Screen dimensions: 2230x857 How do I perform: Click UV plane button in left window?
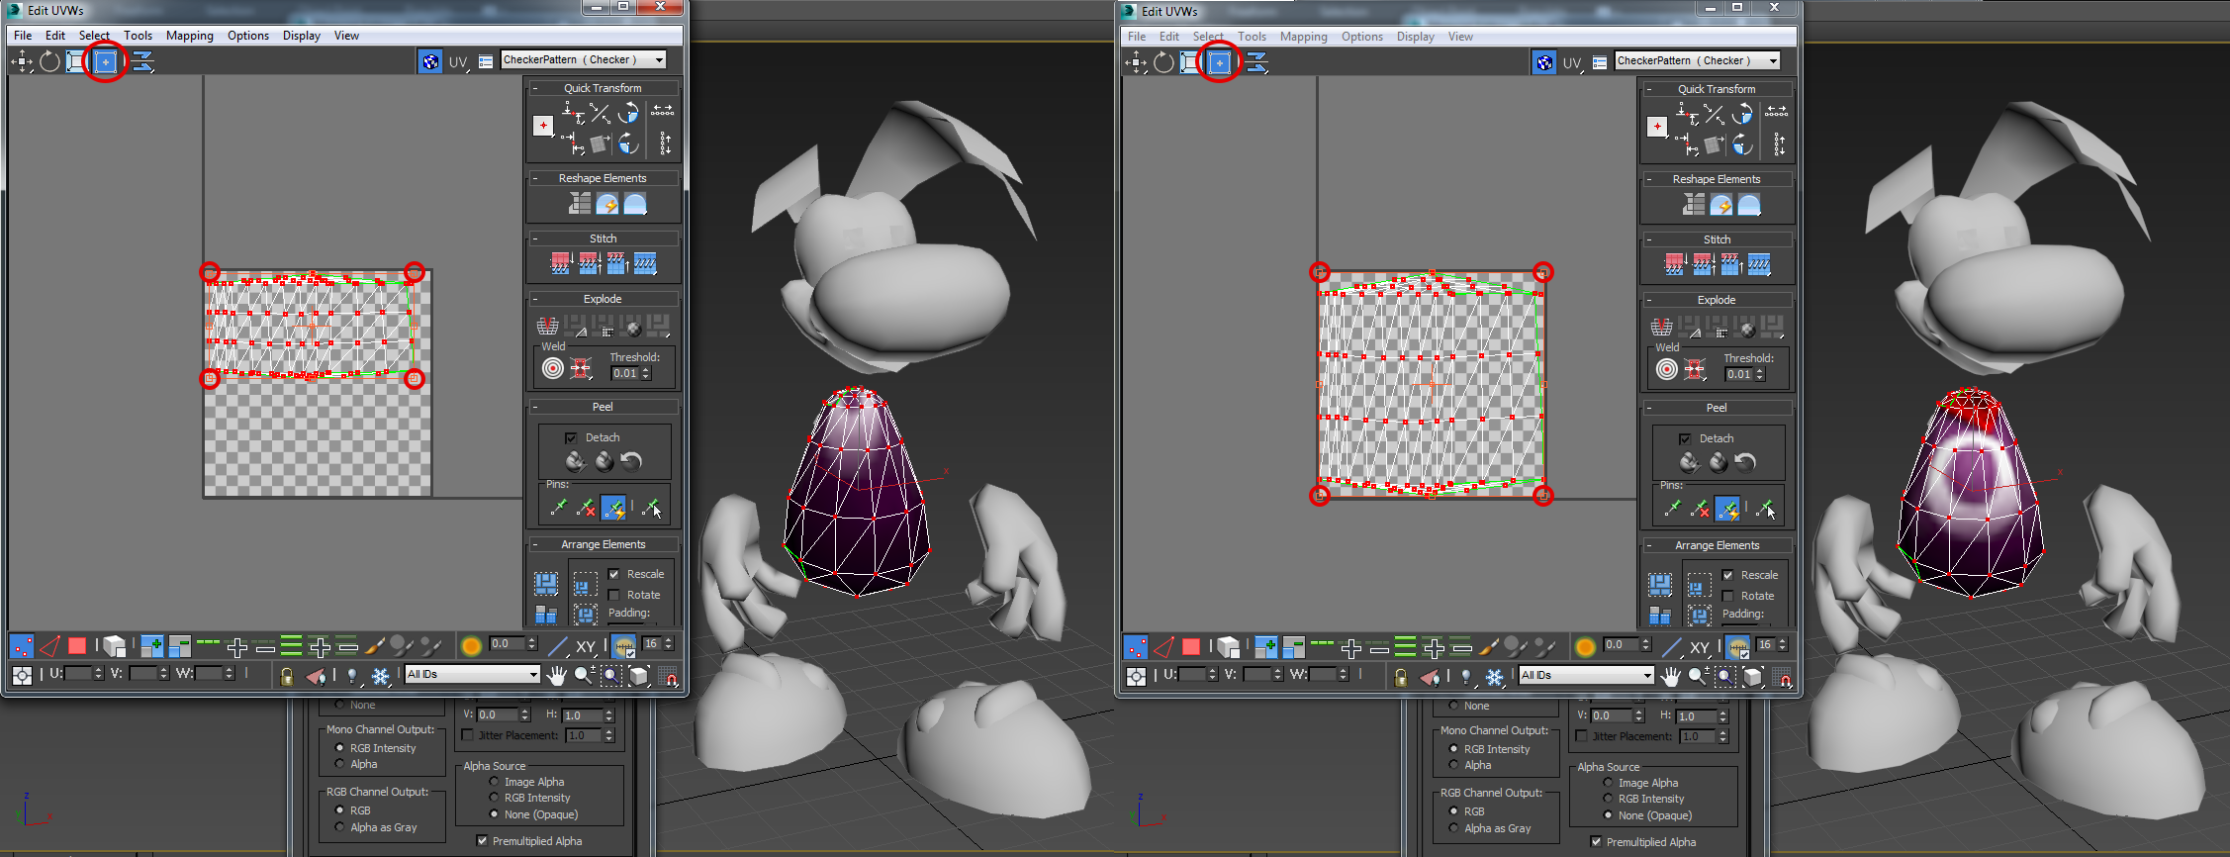[457, 61]
